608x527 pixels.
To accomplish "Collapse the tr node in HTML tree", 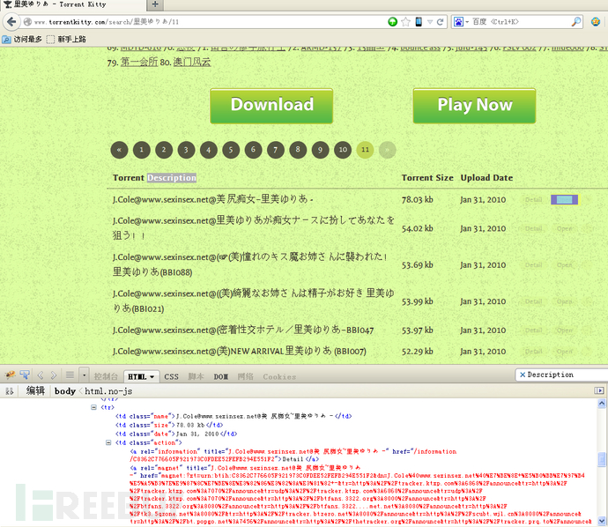I will coord(95,407).
